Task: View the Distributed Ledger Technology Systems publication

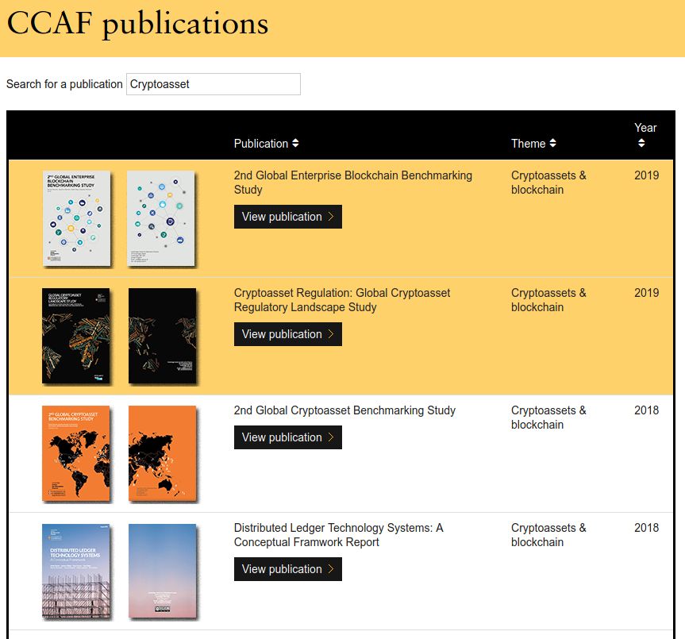Action: 287,569
